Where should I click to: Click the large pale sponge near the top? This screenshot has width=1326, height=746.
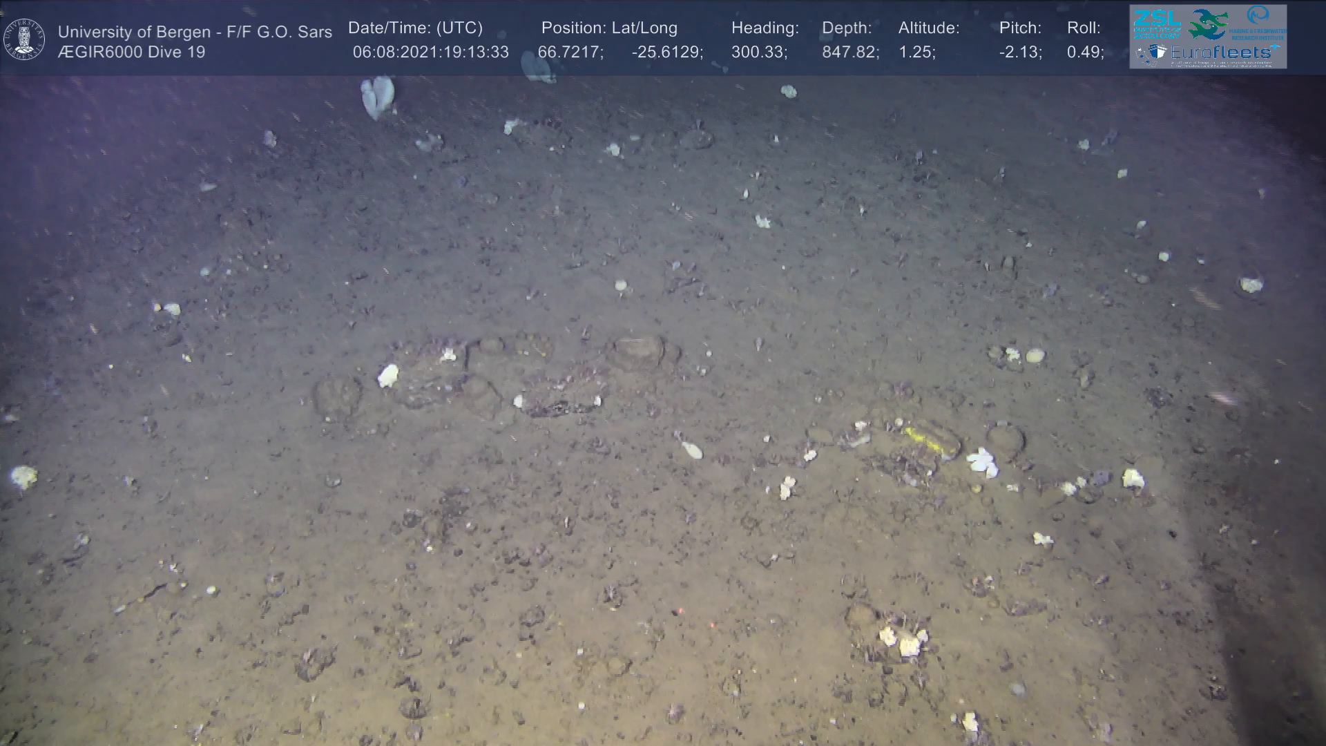(x=377, y=95)
